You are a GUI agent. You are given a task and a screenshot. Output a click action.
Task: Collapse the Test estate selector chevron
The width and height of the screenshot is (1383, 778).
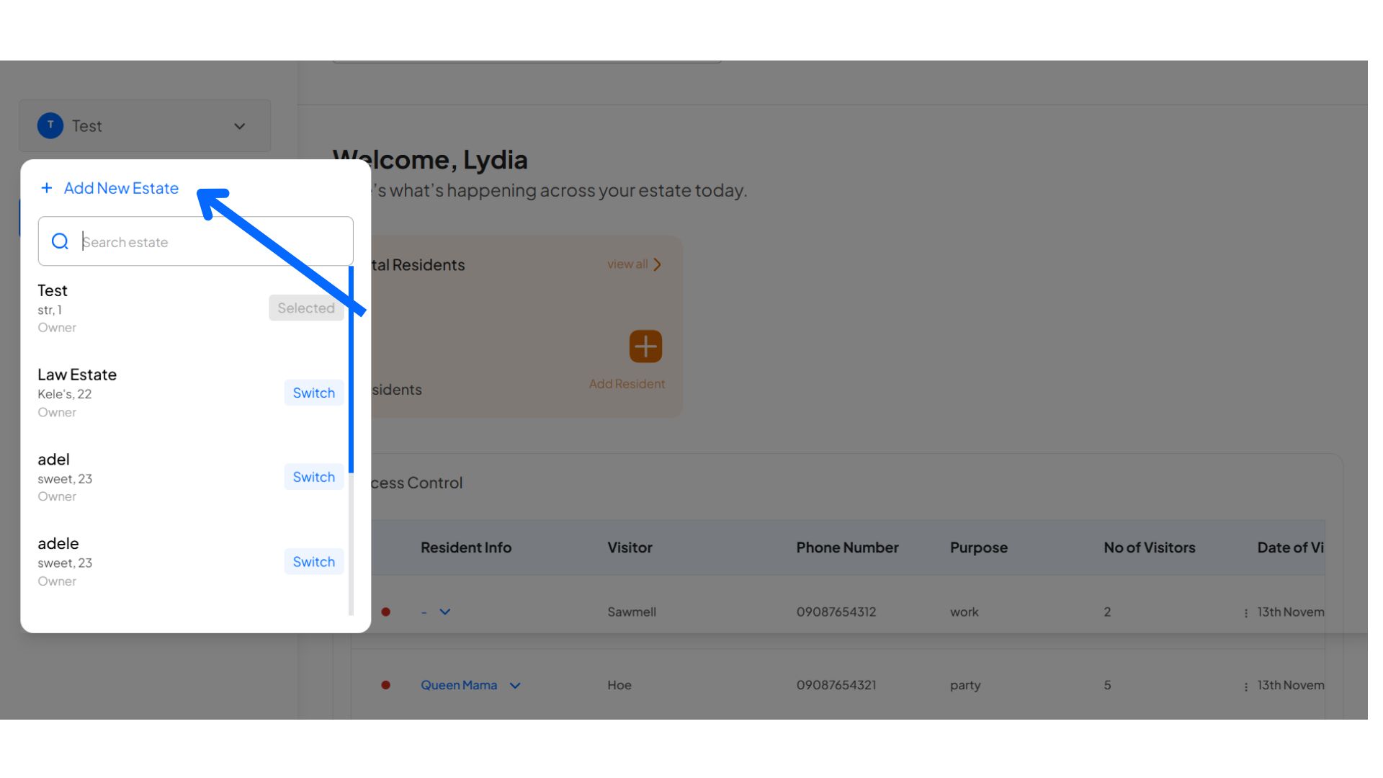point(239,125)
